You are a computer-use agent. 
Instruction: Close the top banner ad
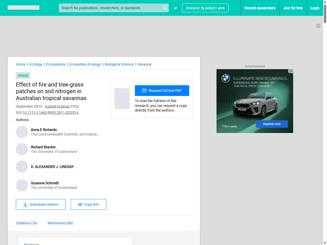(x=318, y=26)
